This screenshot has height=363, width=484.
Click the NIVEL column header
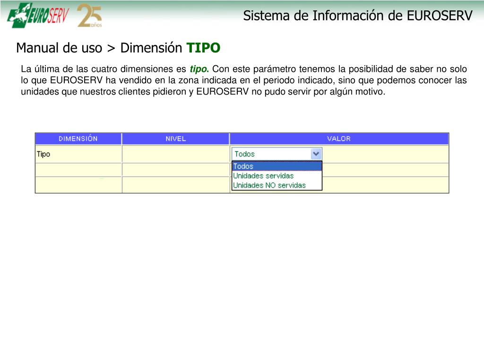pyautogui.click(x=176, y=138)
